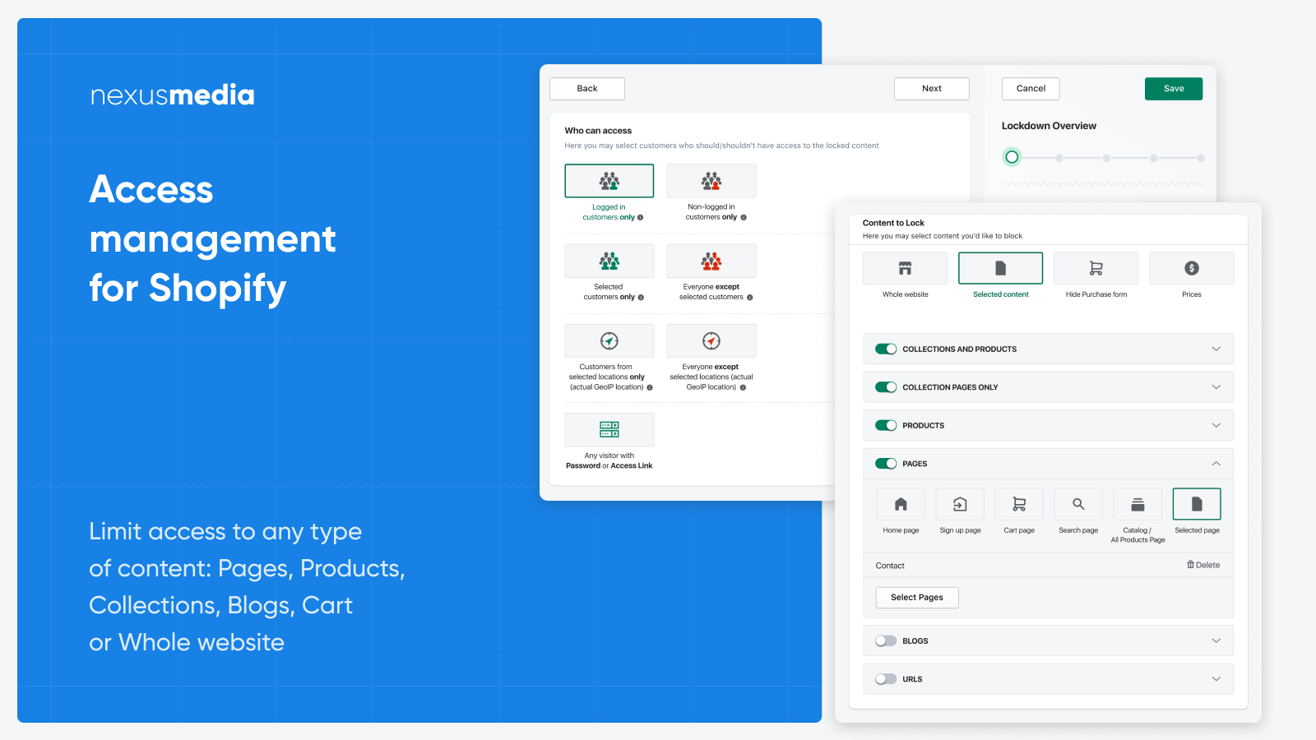Click the Lockdown Overview heading
The height and width of the screenshot is (740, 1316).
tap(1049, 126)
